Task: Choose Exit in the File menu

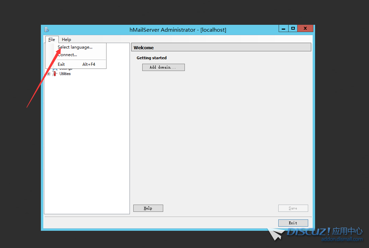Action: pyautogui.click(x=61, y=64)
